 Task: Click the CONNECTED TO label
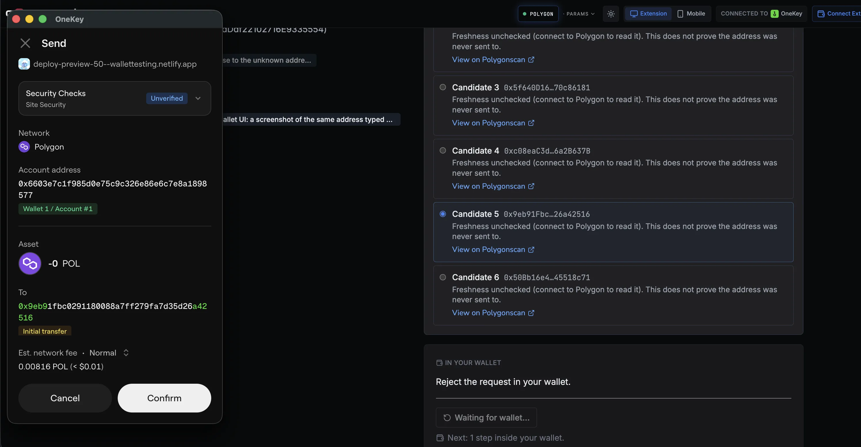pos(744,14)
